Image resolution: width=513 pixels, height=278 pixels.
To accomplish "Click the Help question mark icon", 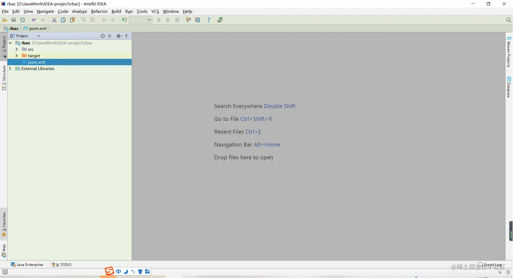I will (x=209, y=20).
